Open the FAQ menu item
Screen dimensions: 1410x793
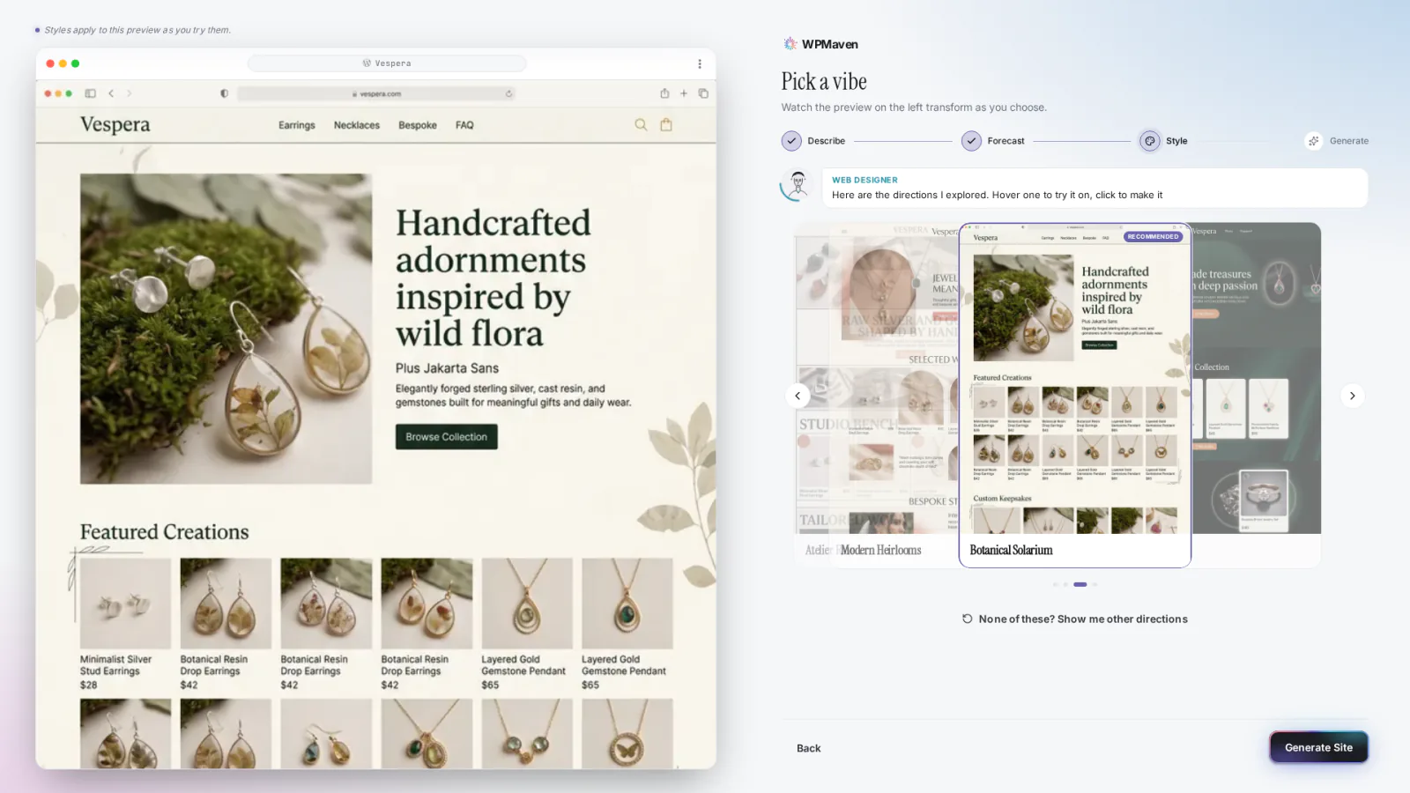[464, 125]
